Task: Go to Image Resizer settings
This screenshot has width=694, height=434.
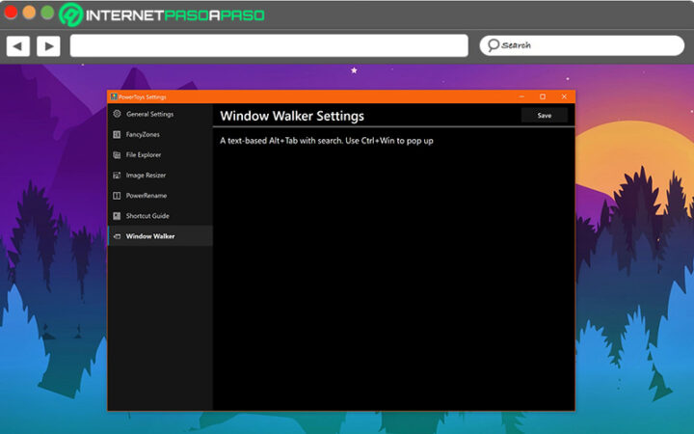Action: click(145, 176)
